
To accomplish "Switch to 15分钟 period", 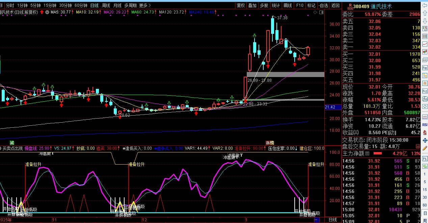I will click(x=50, y=5).
